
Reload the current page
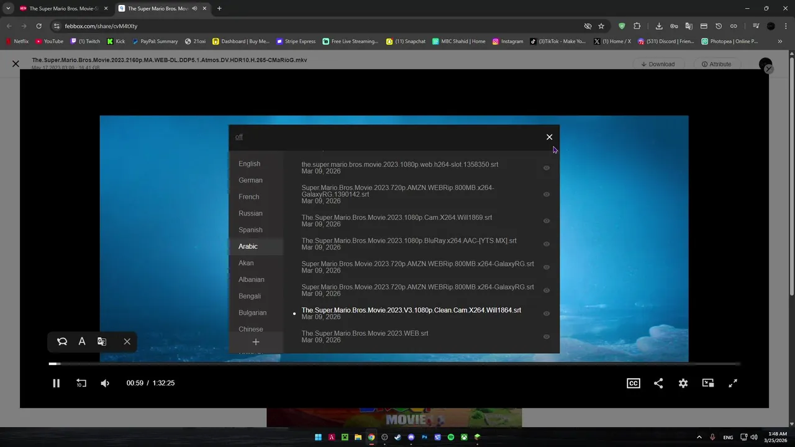tap(39, 26)
